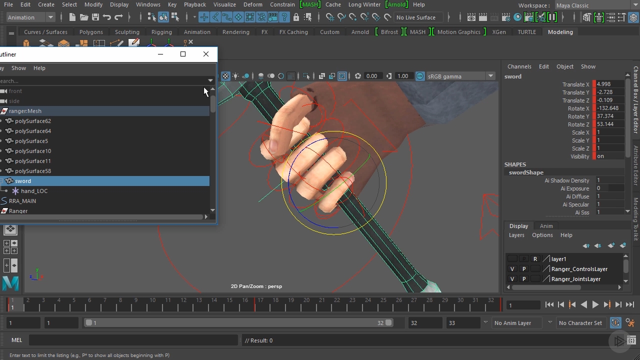Switch to the Sculpting shelf tab
640x360 pixels.
click(x=127, y=32)
